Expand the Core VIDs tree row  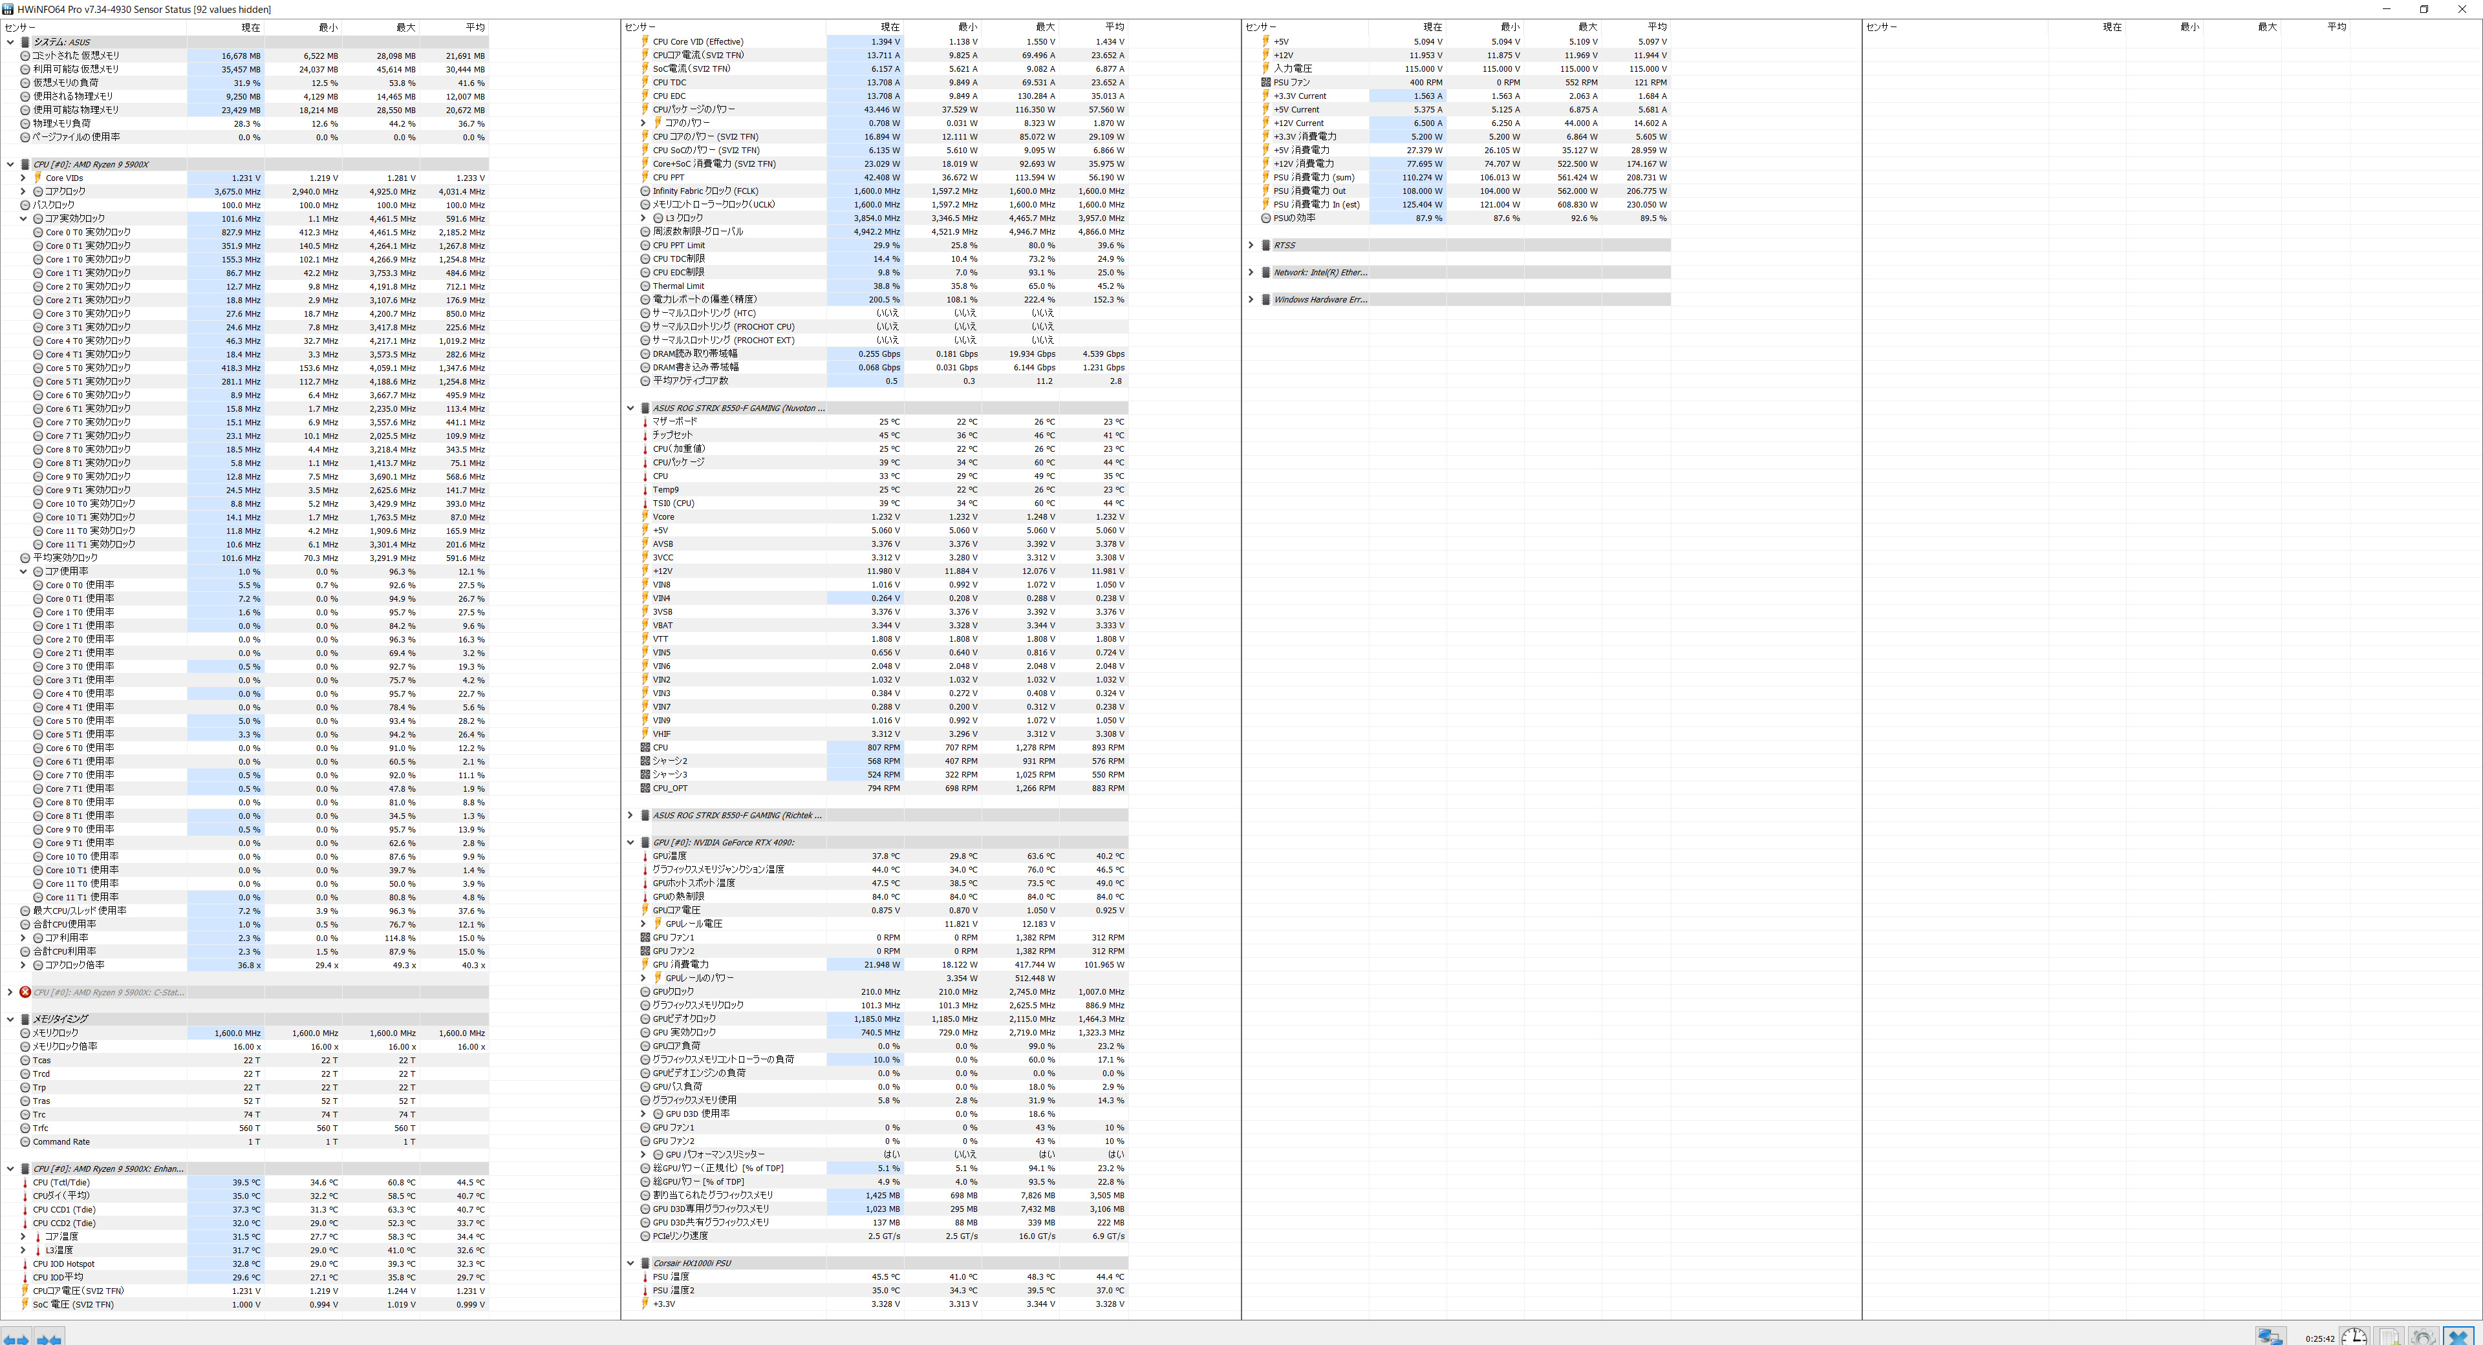(23, 178)
